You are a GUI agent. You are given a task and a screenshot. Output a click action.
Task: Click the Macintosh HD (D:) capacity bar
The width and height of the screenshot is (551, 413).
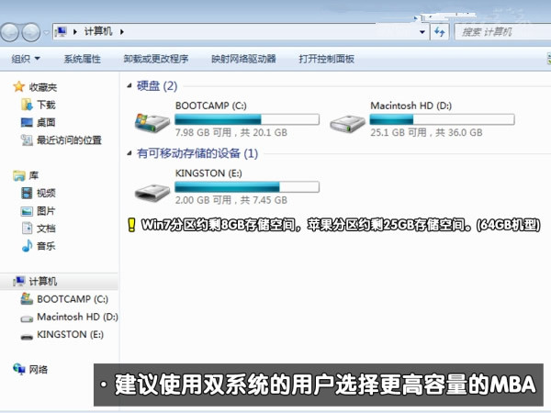point(442,119)
